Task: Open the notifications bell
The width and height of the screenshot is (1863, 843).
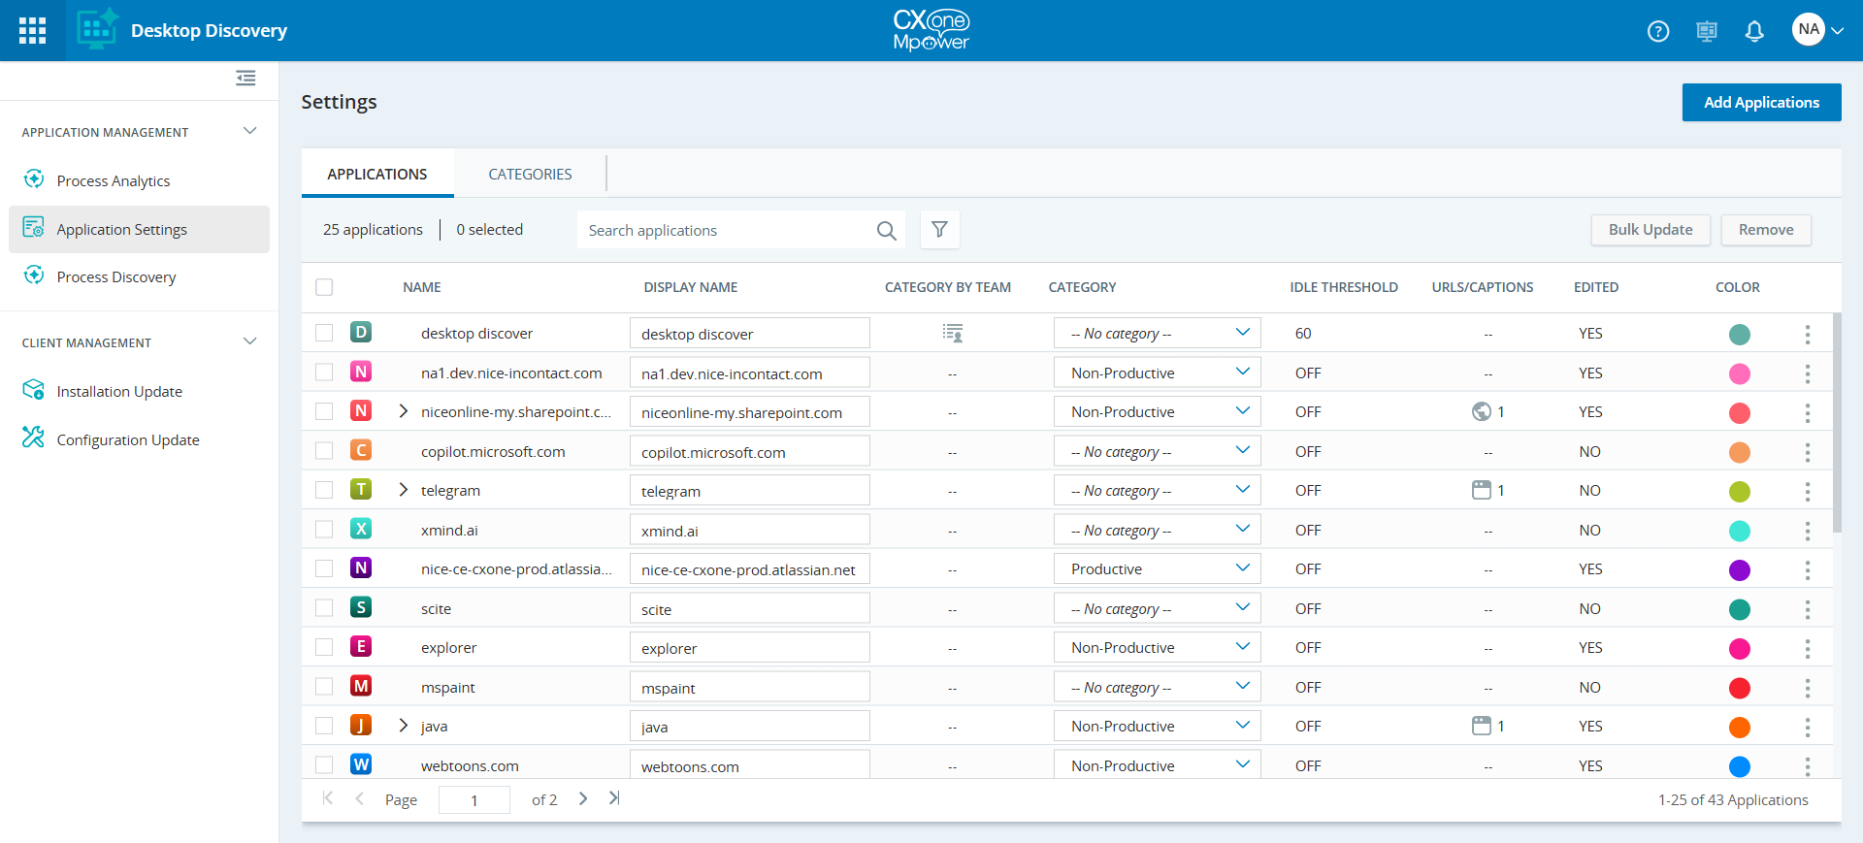Action: tap(1753, 31)
